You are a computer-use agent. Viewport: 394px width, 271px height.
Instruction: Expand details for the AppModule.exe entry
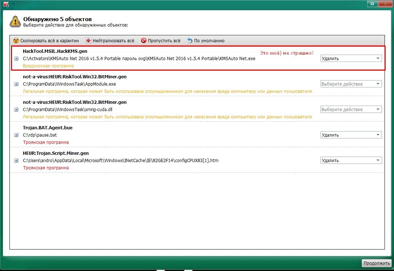(16, 84)
